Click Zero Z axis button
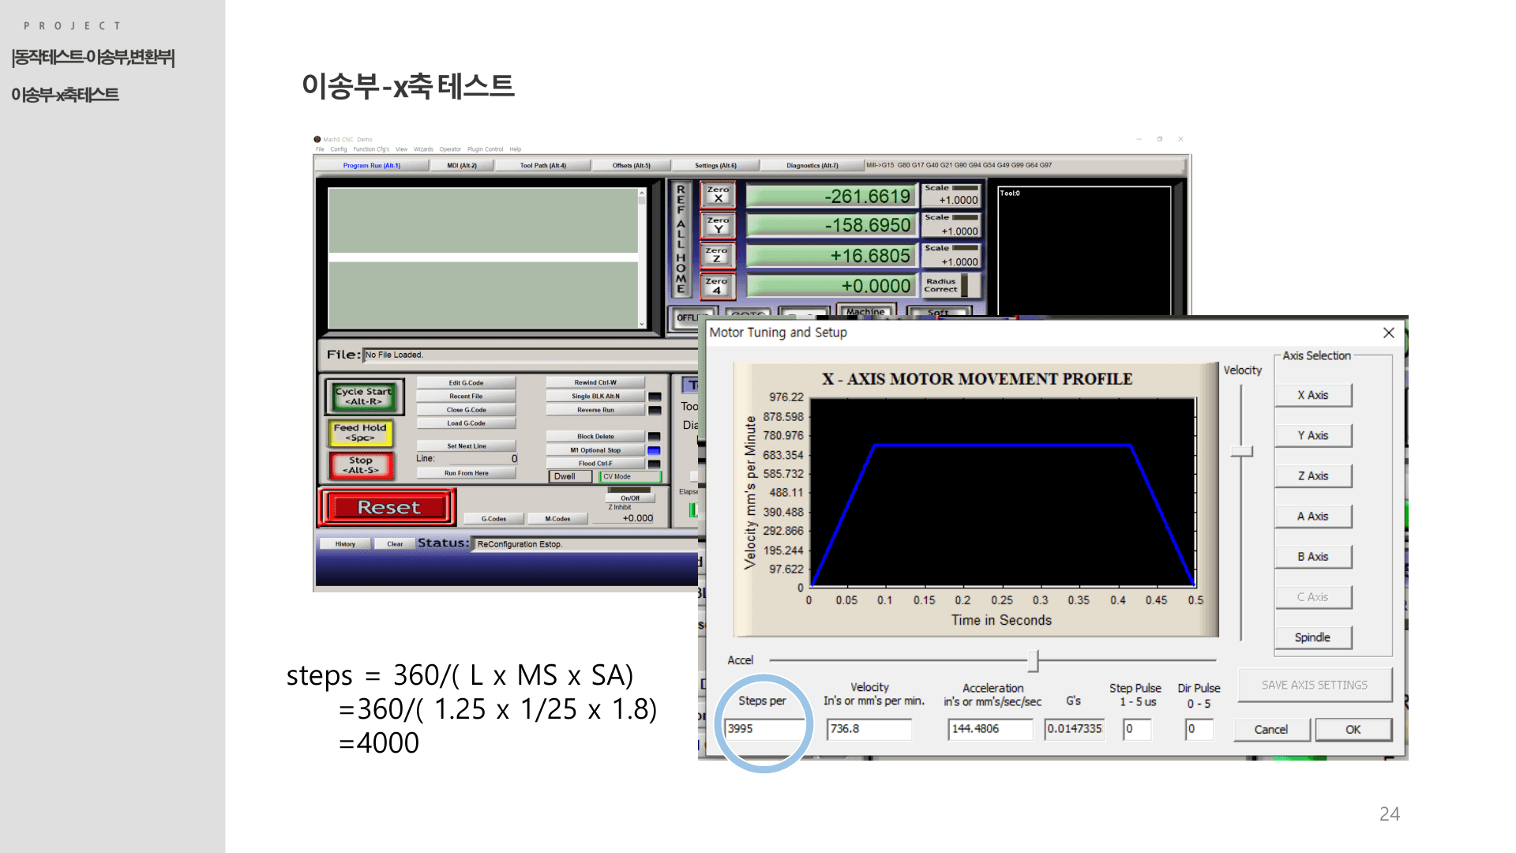Image resolution: width=1516 pixels, height=853 pixels. (718, 255)
